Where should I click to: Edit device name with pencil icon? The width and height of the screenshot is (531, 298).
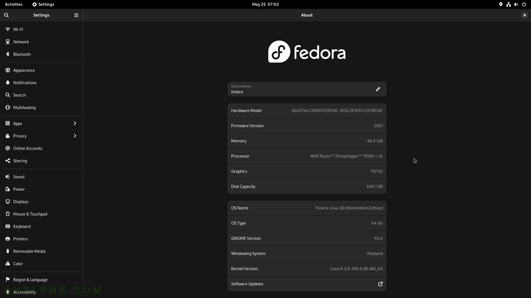coord(378,89)
